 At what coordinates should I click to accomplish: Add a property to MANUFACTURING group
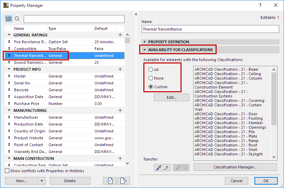120,110
